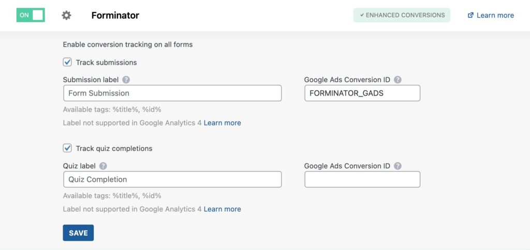The width and height of the screenshot is (530, 250).
Task: Focus the empty quiz Google Ads Conversion ID field
Action: pos(362,179)
